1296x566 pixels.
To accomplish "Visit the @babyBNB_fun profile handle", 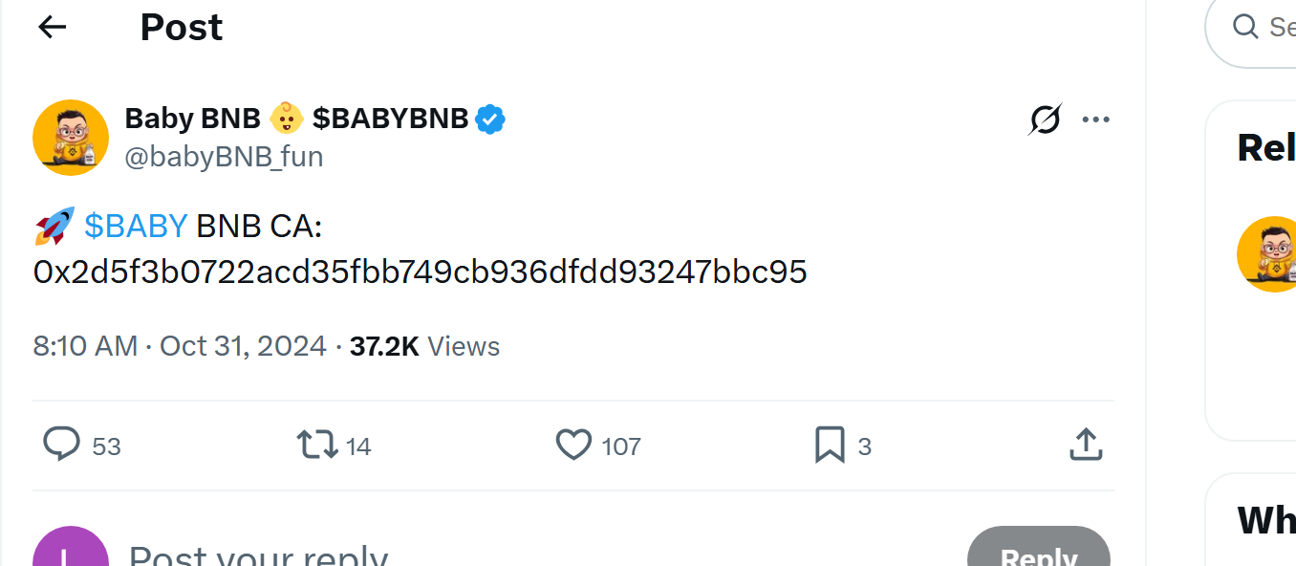I will (224, 157).
